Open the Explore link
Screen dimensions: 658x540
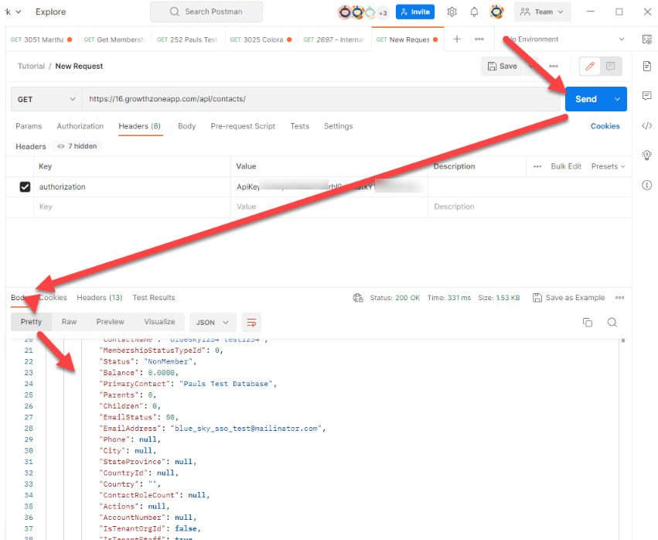(x=51, y=12)
